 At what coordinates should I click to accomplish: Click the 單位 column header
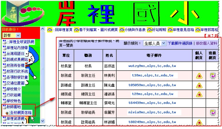tap(66, 55)
